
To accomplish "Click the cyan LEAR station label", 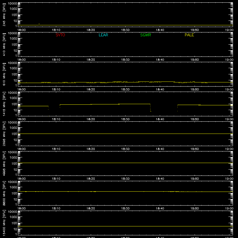I will tap(103, 35).
